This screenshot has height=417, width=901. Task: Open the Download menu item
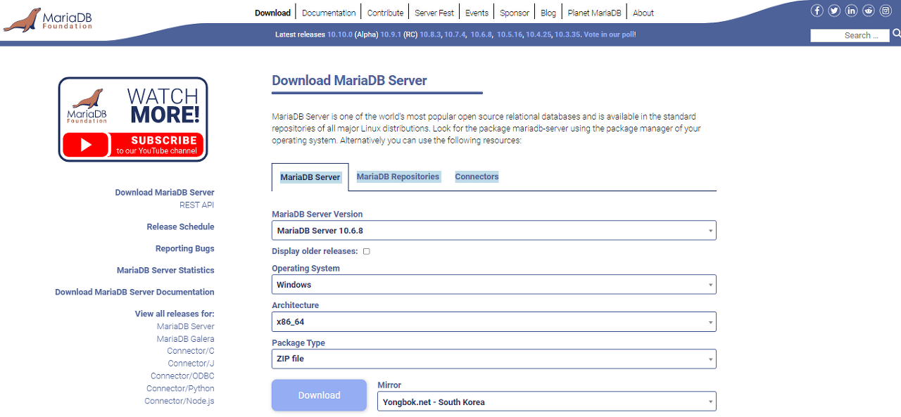tap(272, 13)
